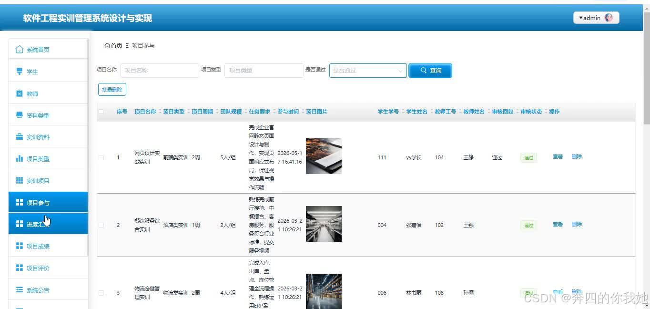
Task: Expand the admin user dropdown
Action: click(596, 18)
